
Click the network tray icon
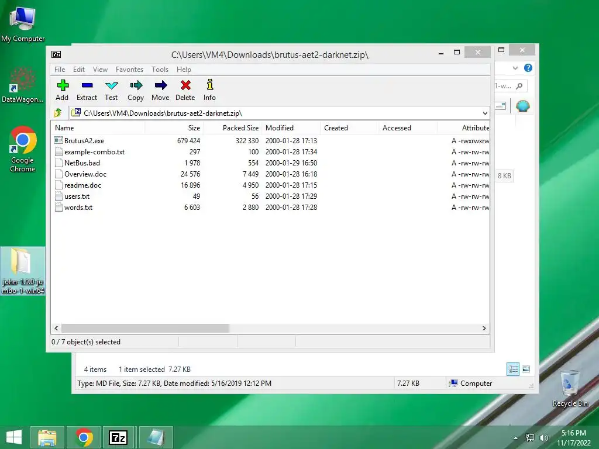point(530,438)
